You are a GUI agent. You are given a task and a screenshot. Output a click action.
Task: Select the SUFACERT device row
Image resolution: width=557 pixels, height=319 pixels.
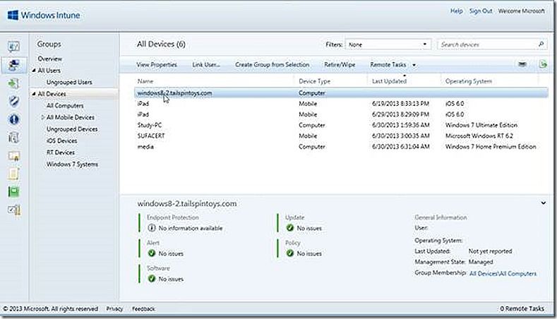341,136
